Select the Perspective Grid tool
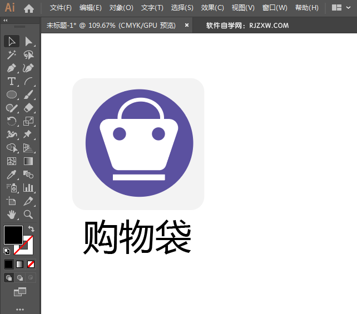Viewport: 357px width, 314px height. point(28,148)
